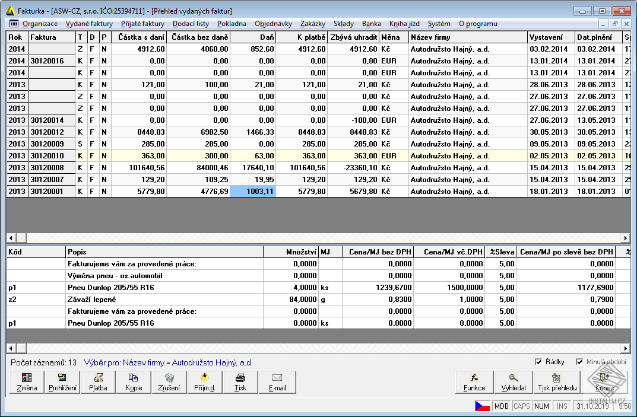Open the Pokladna menu
637x417 pixels.
click(x=232, y=24)
